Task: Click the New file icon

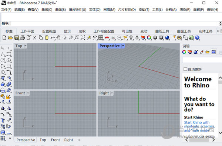Action: point(4,38)
